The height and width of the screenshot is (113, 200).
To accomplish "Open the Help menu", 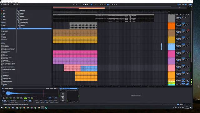I will click(x=17, y=3).
